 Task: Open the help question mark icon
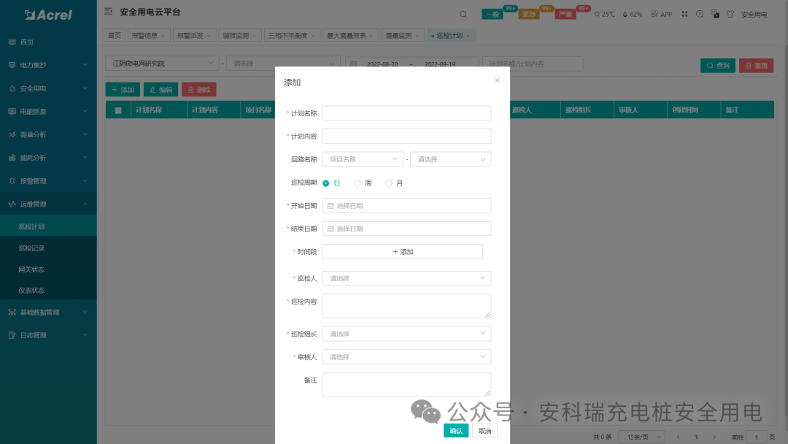point(700,14)
